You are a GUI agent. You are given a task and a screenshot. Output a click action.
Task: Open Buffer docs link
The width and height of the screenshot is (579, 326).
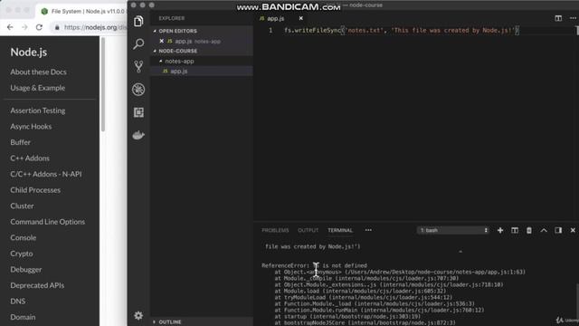click(20, 142)
